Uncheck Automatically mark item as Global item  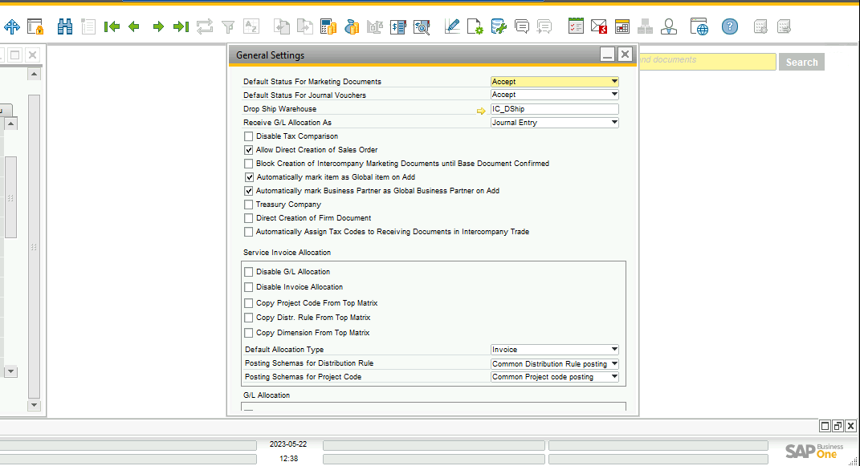[249, 177]
